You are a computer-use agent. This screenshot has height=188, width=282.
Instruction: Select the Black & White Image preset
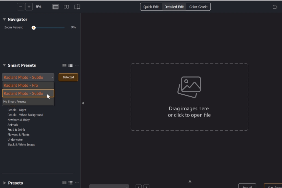pyautogui.click(x=21, y=145)
